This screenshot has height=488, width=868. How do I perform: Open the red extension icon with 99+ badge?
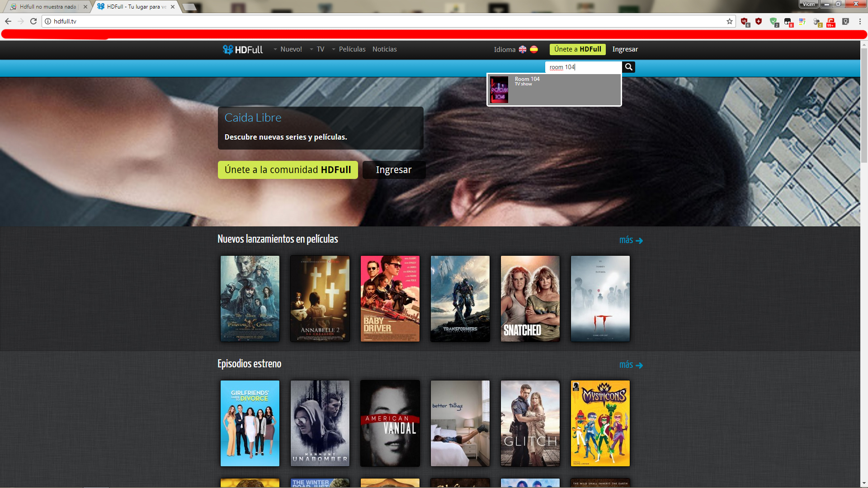831,22
